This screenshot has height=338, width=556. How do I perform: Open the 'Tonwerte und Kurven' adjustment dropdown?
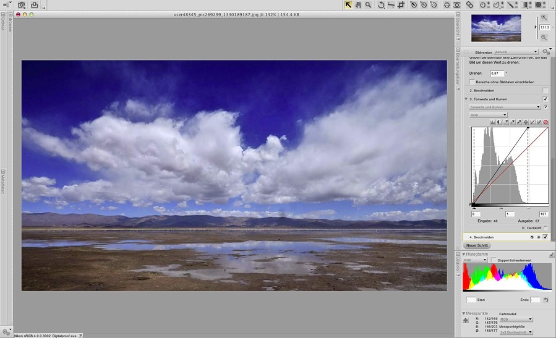tap(505, 107)
